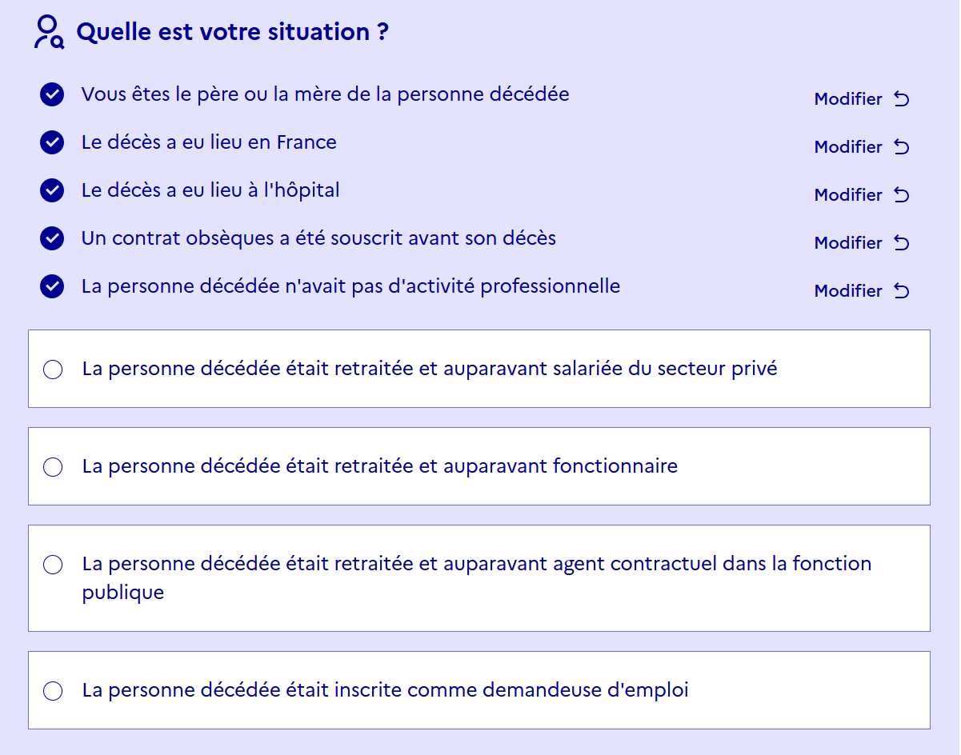The width and height of the screenshot is (961, 755).
Task: Click undo arrow icon for parent relationship answer
Action: click(x=902, y=99)
